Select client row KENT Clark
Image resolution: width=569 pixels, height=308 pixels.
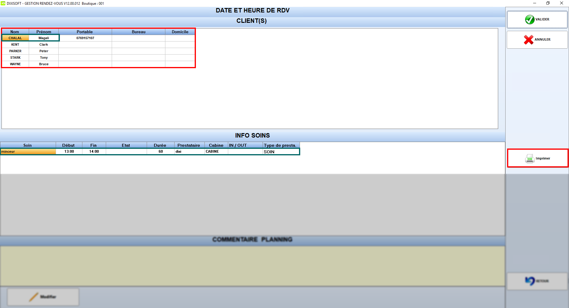(98, 44)
